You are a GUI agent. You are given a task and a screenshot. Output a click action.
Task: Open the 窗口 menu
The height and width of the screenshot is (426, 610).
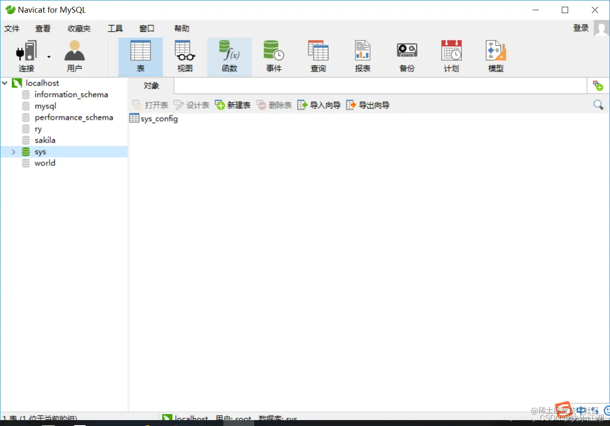(x=147, y=28)
